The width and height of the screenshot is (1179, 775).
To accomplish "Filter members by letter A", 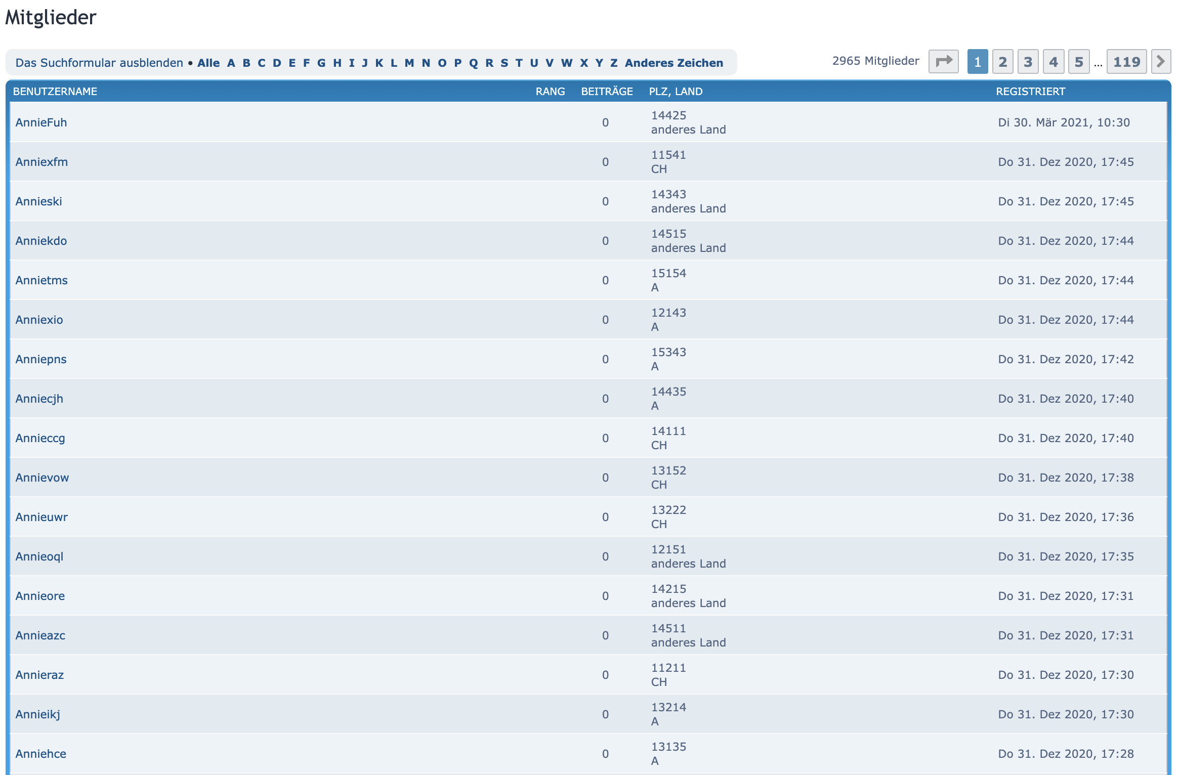I will point(231,63).
